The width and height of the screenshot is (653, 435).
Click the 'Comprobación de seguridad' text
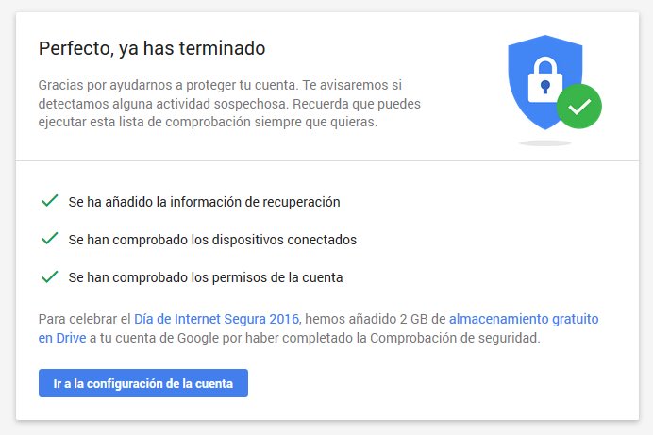[x=453, y=338]
